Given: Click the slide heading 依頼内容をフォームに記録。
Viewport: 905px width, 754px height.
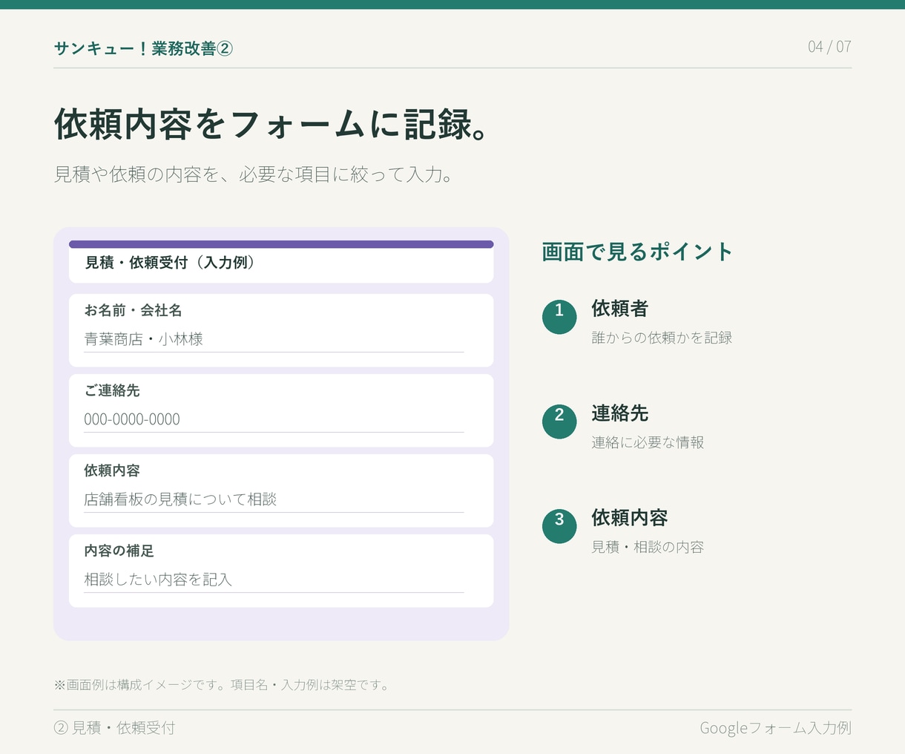Looking at the screenshot, I should click(x=271, y=124).
